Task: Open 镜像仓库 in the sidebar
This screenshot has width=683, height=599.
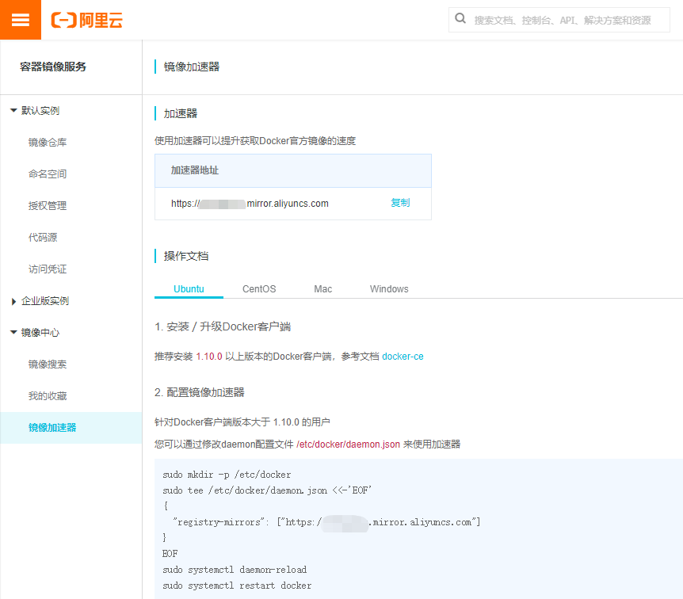Action: [x=48, y=143]
